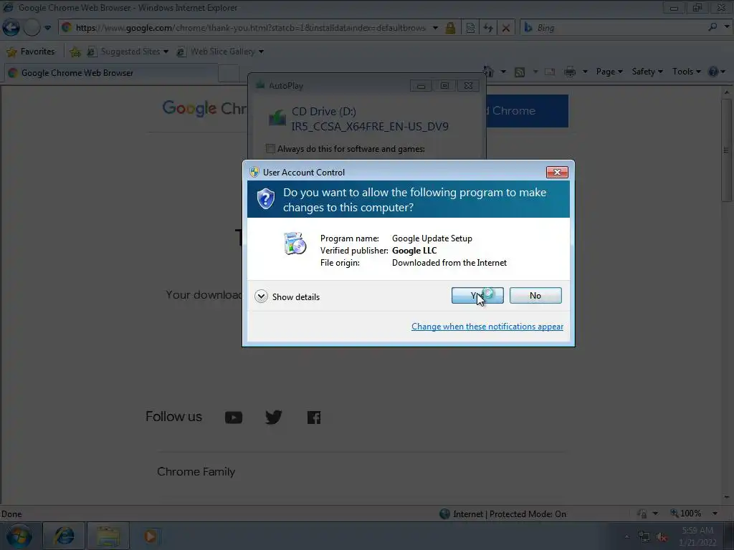Open the address bar autocomplete dropdown
Screen dimensions: 734x550
tap(435, 28)
